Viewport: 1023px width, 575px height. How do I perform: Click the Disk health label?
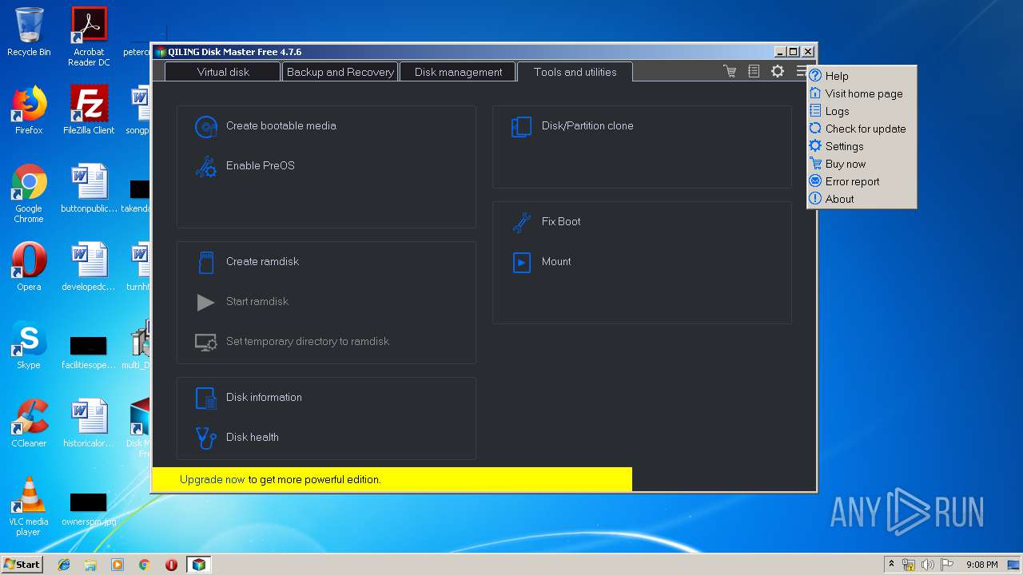click(x=253, y=438)
